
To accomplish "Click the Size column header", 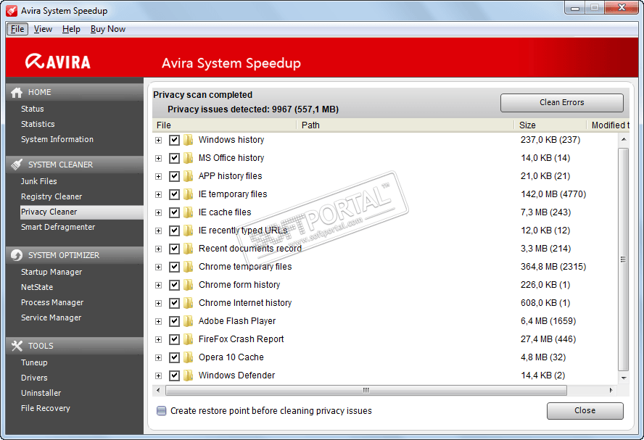I will 550,125.
